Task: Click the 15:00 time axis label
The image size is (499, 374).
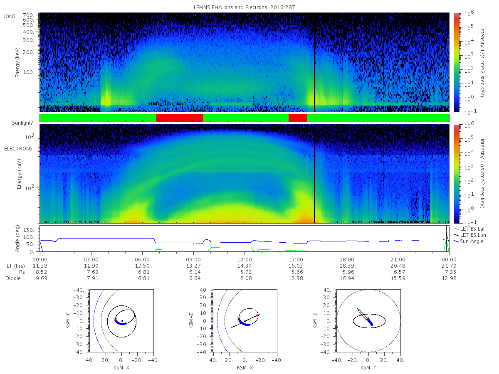Action: pyautogui.click(x=296, y=259)
